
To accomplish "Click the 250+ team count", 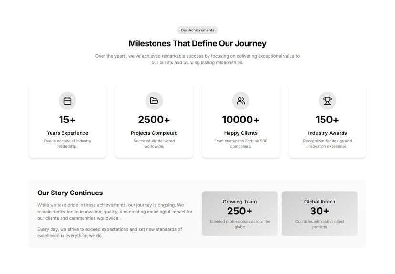I will pyautogui.click(x=239, y=211).
